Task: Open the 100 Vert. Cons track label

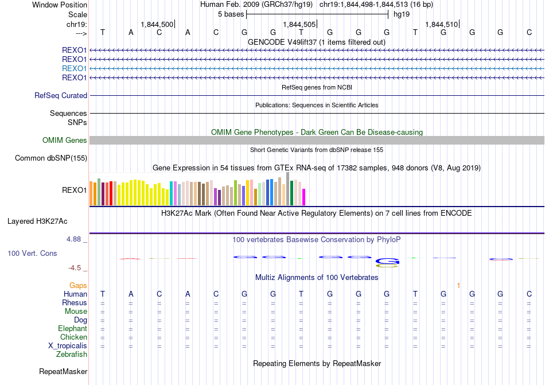Action: pyautogui.click(x=32, y=253)
